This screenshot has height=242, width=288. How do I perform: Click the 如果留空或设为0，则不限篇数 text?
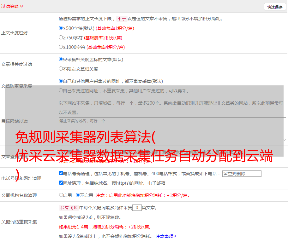click(90, 218)
